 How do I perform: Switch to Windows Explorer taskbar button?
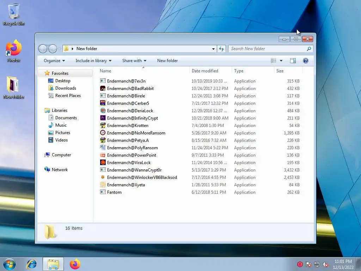[53, 264]
